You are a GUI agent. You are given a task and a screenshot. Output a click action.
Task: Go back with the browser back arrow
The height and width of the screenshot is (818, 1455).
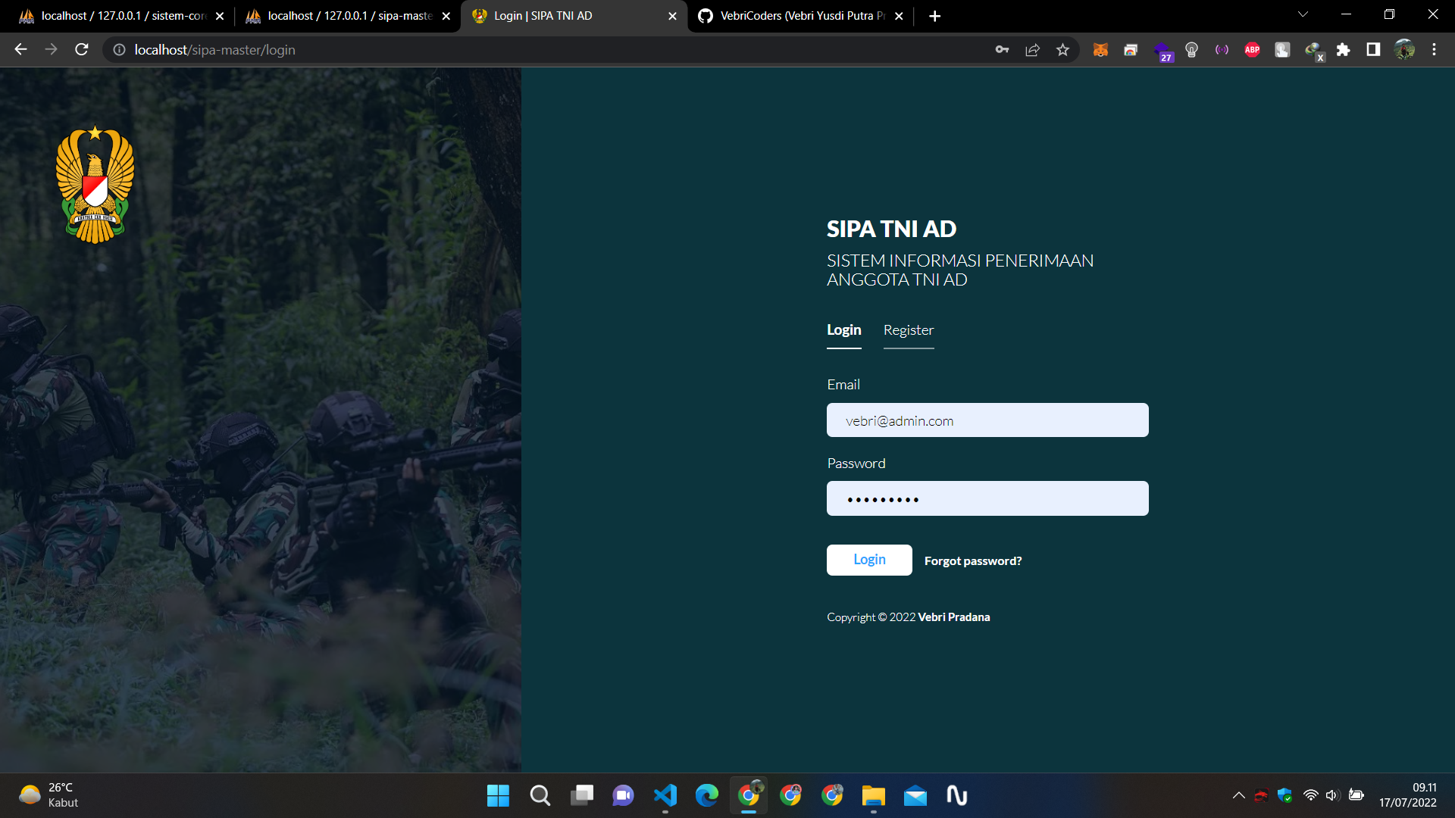point(20,49)
